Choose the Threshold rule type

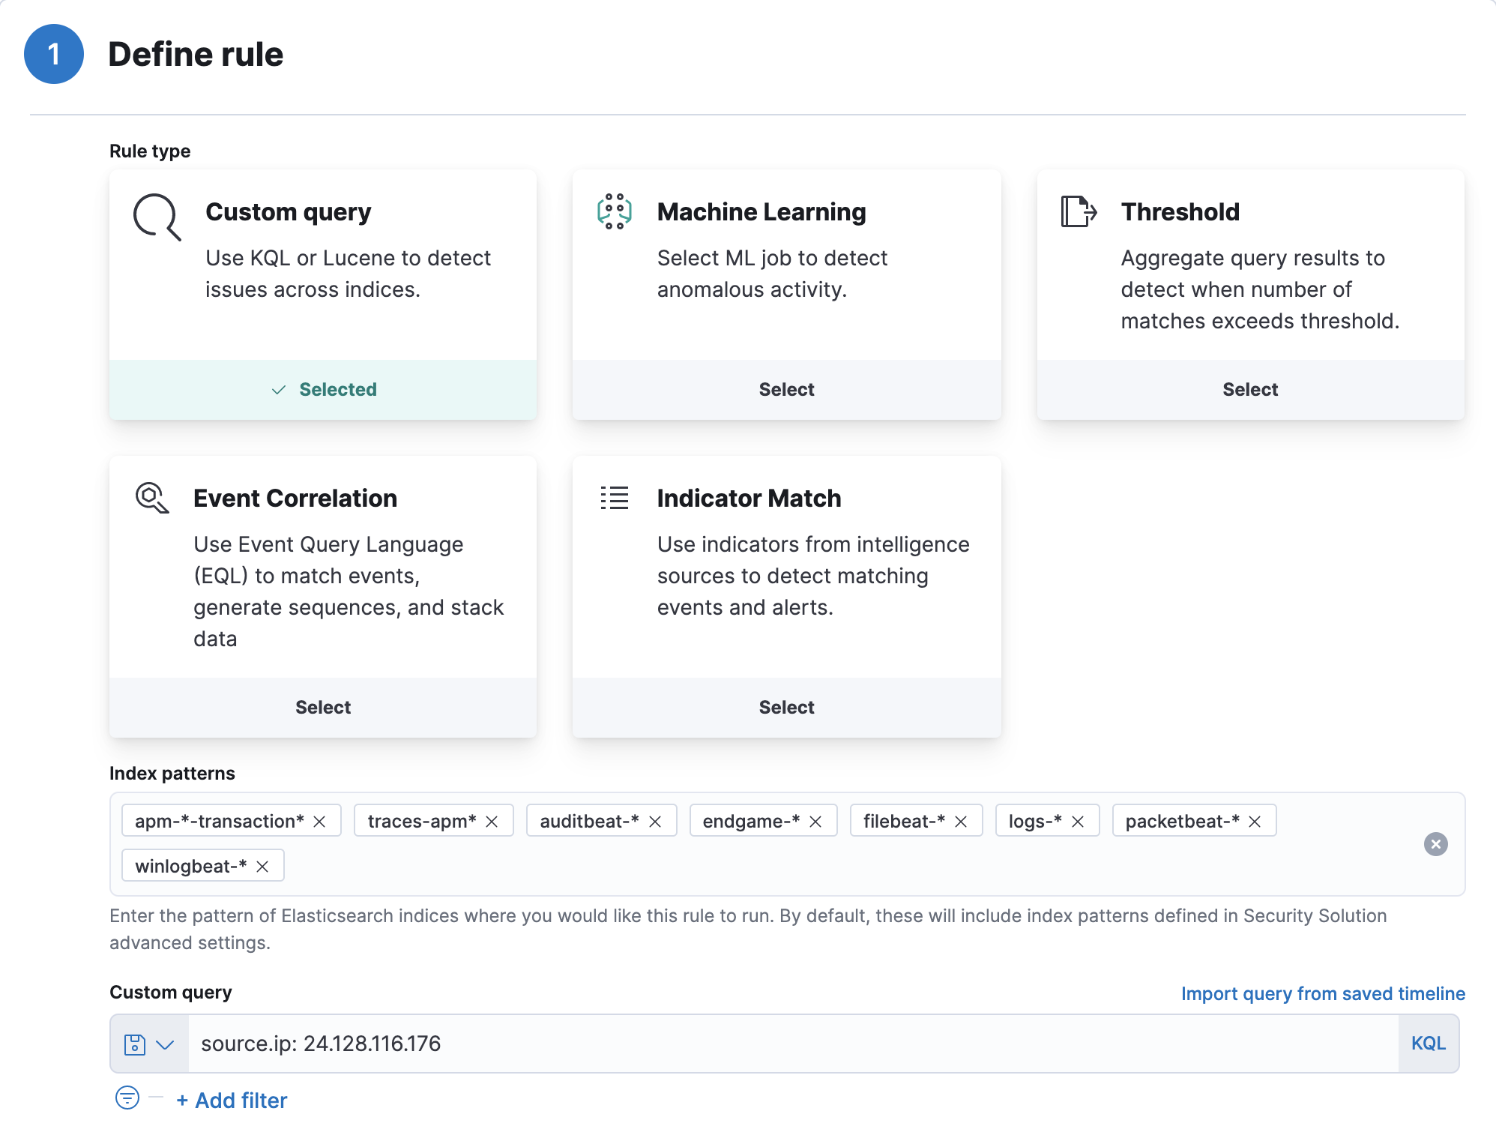[1249, 390]
